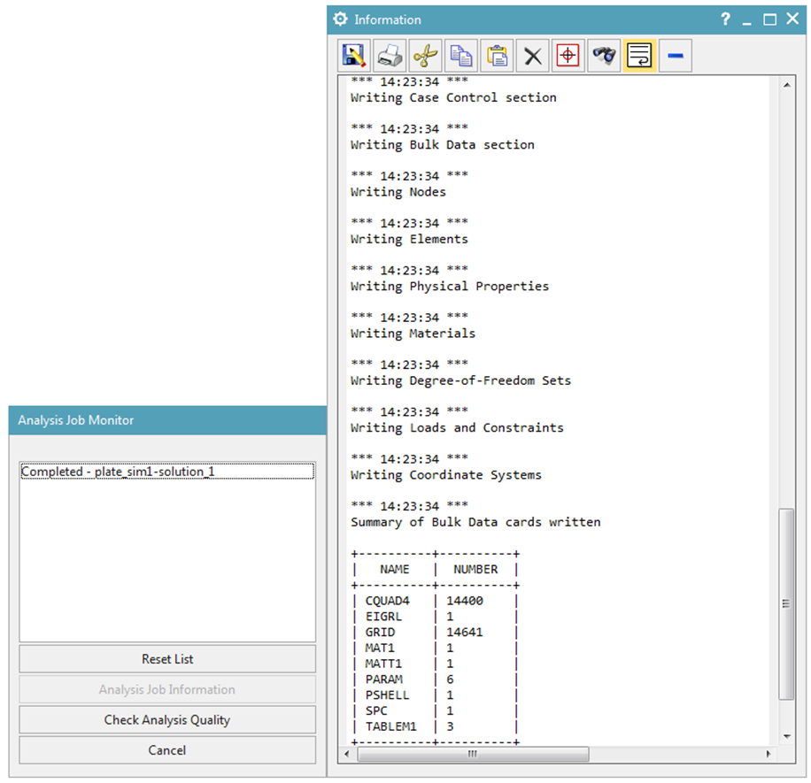The width and height of the screenshot is (811, 783).
Task: Cancel the Analysis Job Monitor dialog
Action: [x=167, y=750]
